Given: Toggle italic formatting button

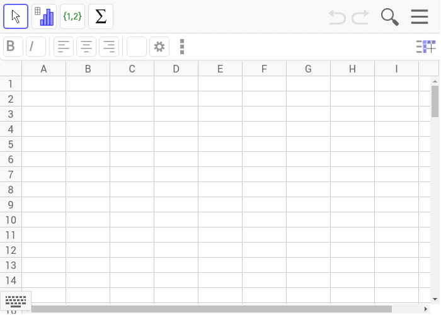Looking at the screenshot, I should coord(36,47).
